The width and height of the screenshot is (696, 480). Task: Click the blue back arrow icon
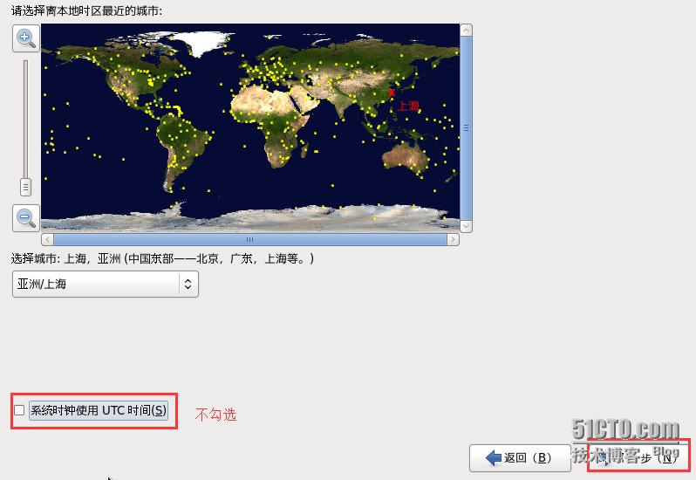(493, 458)
